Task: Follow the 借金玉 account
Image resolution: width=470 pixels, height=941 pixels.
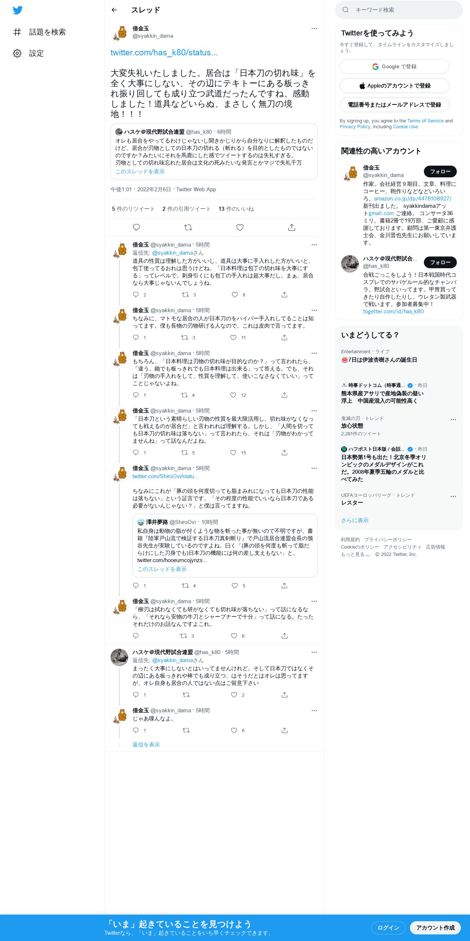Action: pos(440,171)
